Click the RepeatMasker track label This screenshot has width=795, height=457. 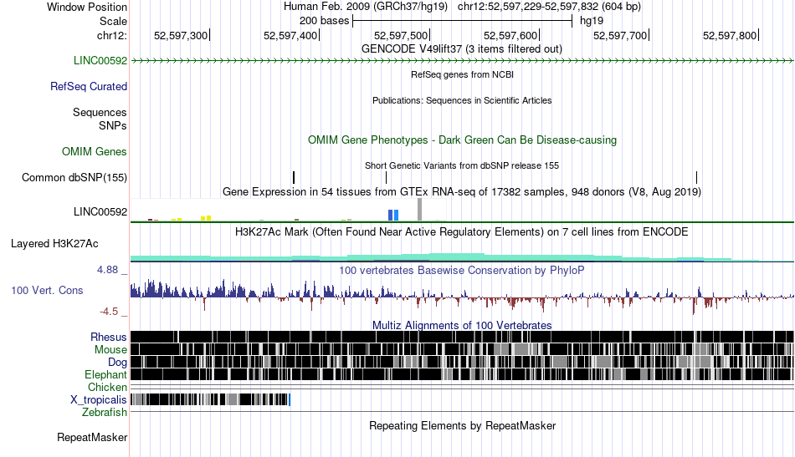click(92, 437)
